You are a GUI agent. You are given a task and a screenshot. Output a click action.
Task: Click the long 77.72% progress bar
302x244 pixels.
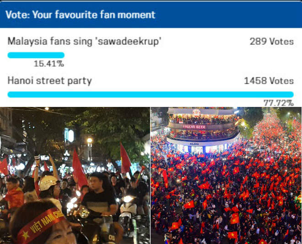coord(151,94)
